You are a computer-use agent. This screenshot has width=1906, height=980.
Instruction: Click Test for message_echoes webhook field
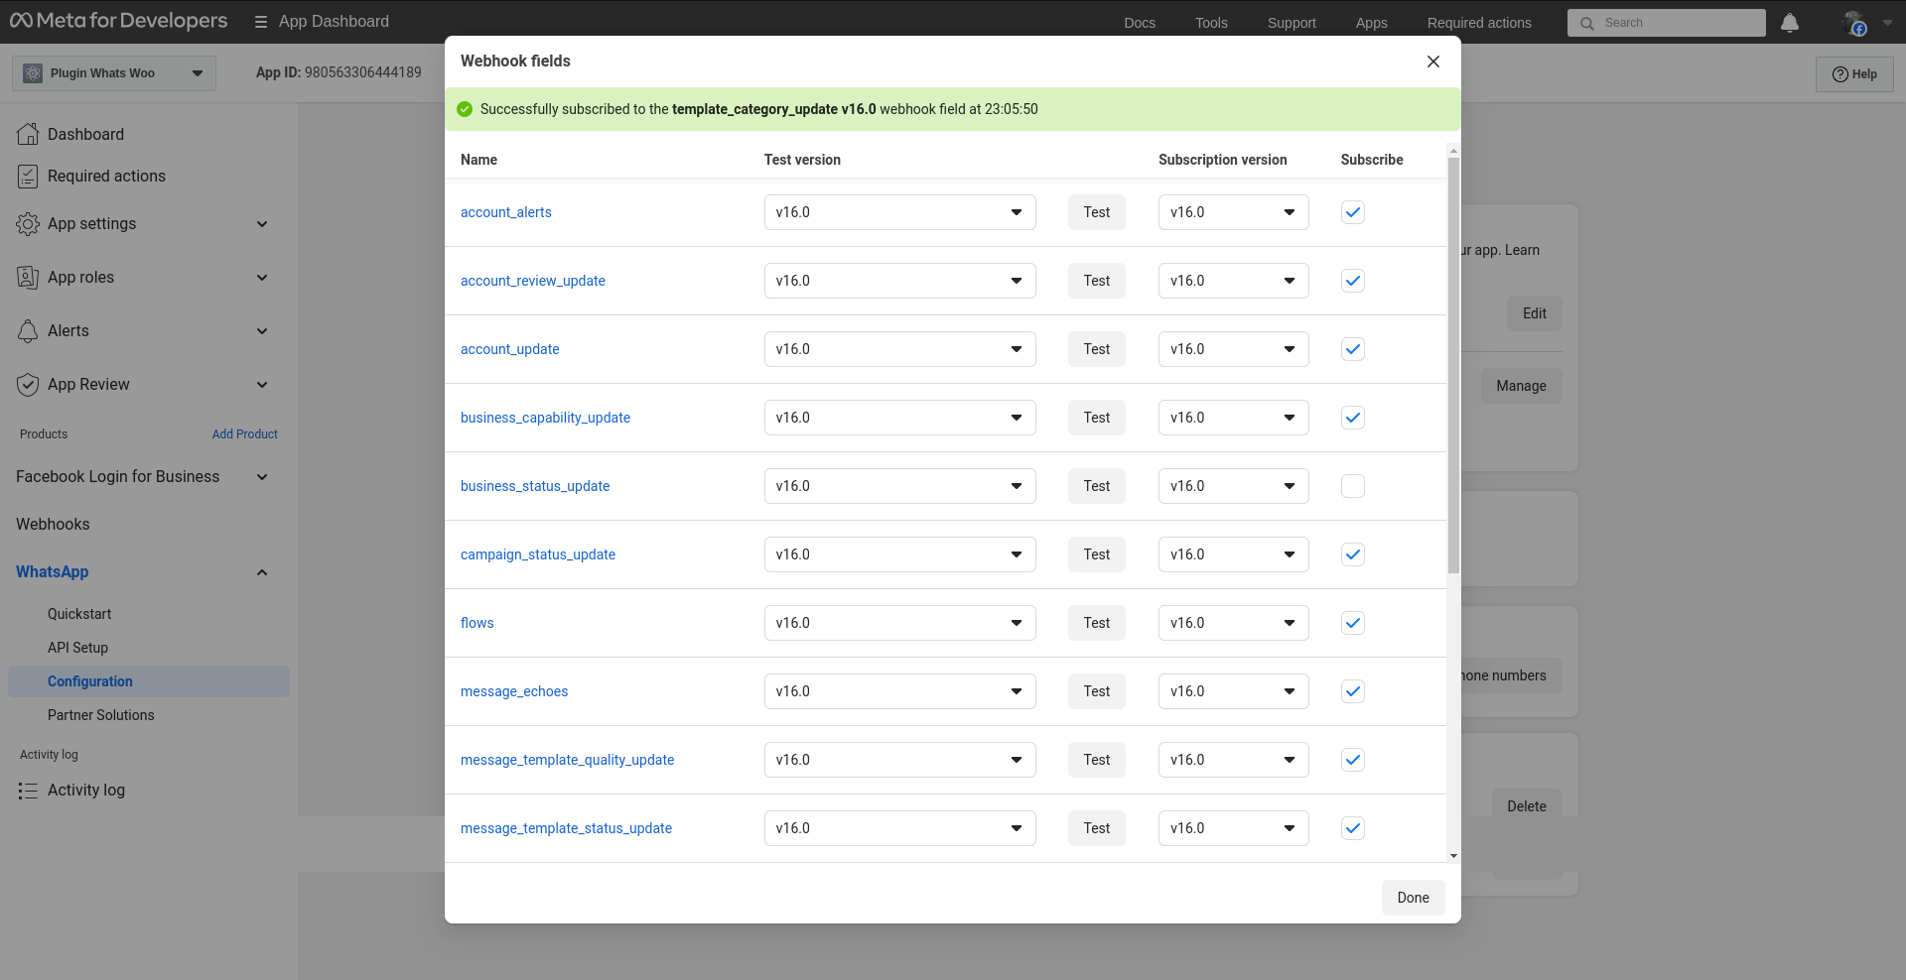1096,691
